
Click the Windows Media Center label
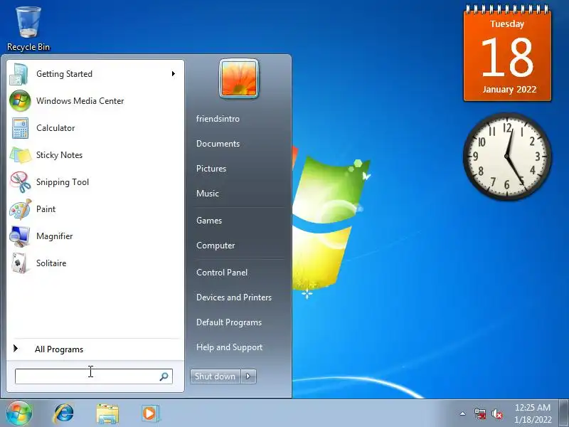(80, 101)
